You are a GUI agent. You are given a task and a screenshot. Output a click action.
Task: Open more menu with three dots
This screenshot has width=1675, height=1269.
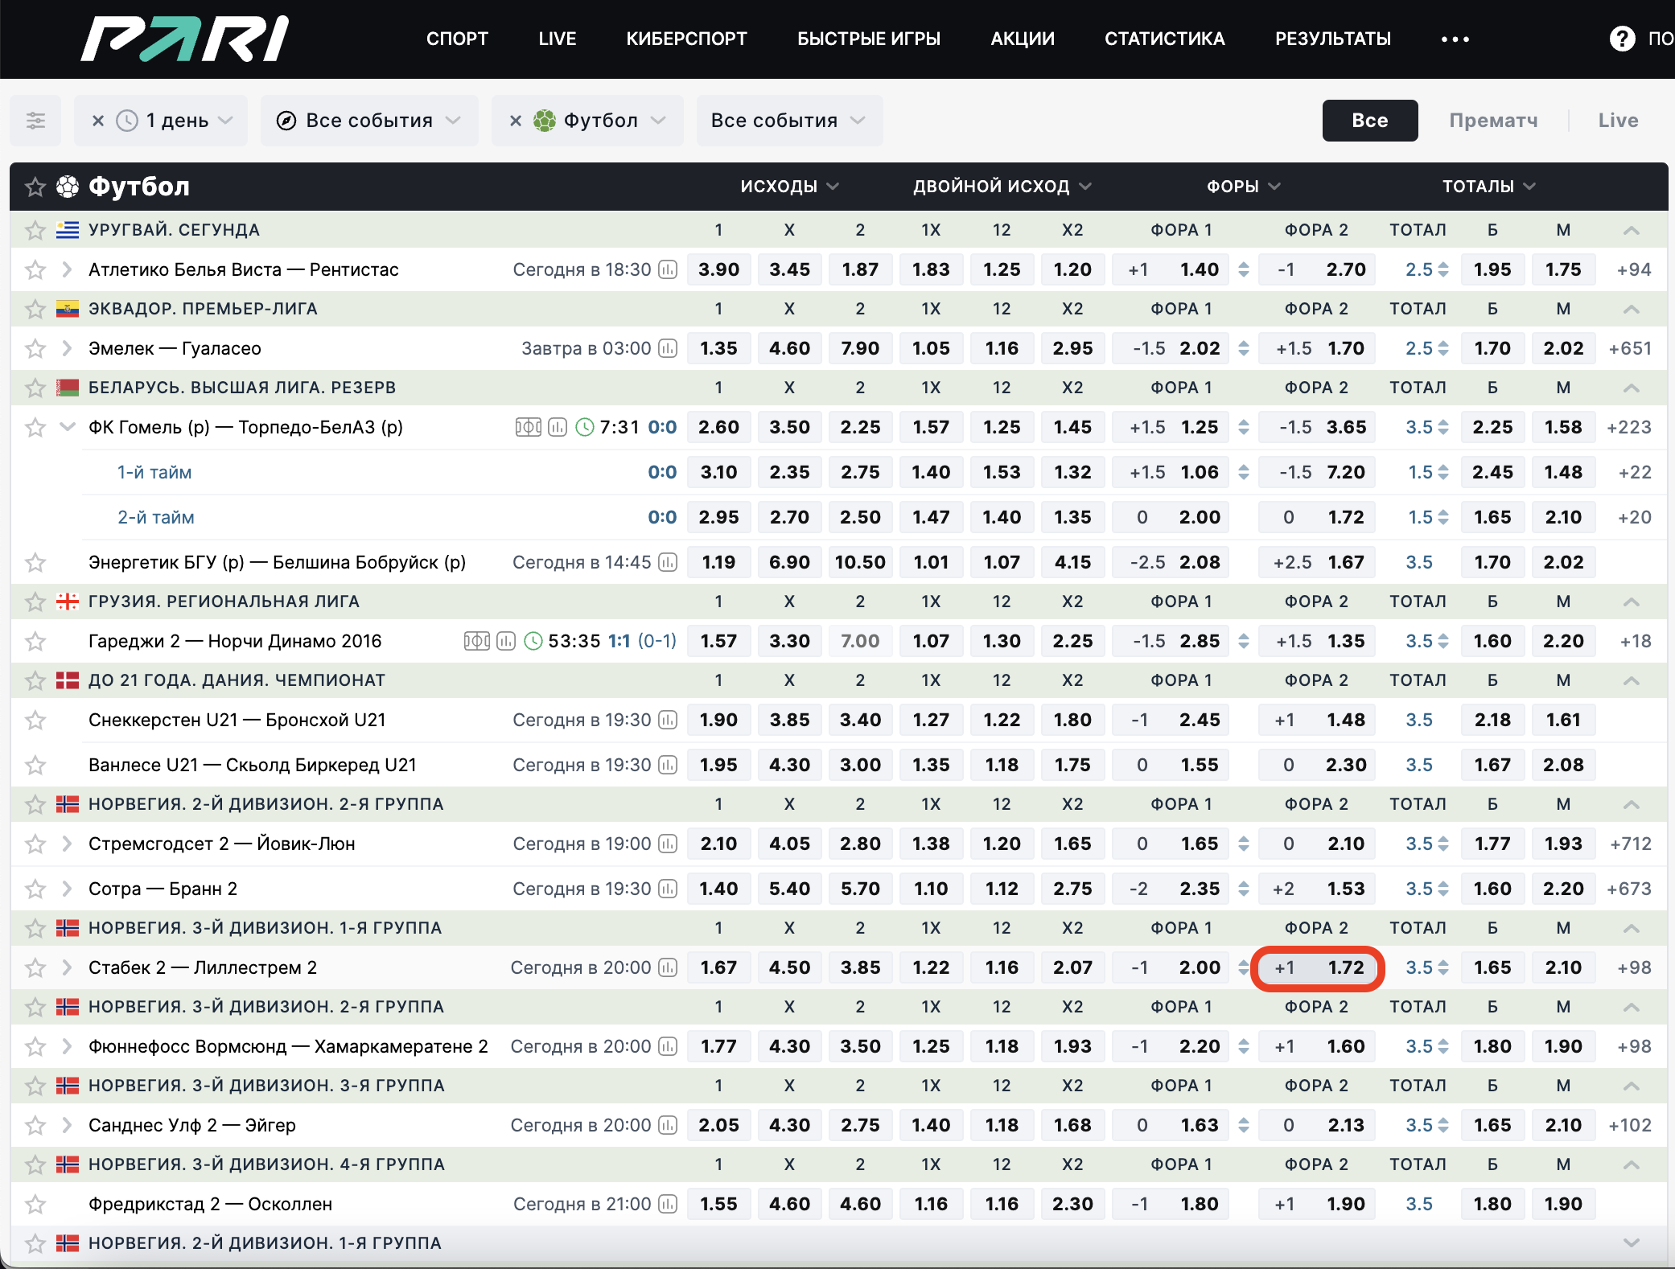1455,39
